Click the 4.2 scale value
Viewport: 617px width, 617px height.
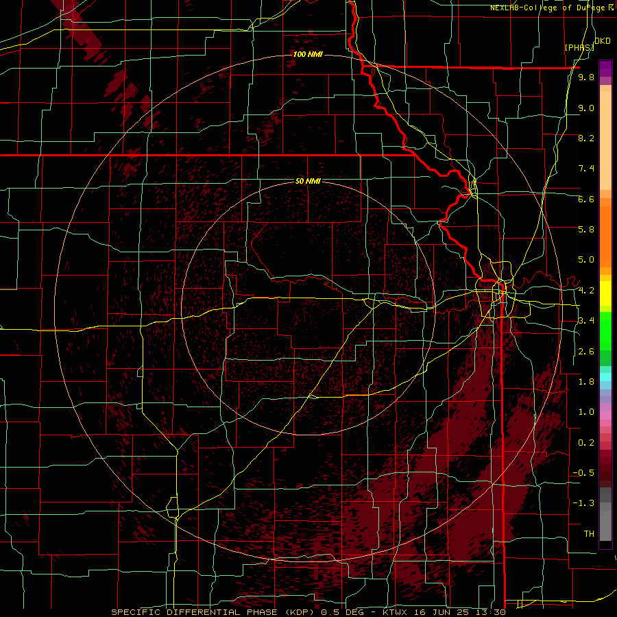[x=586, y=291]
